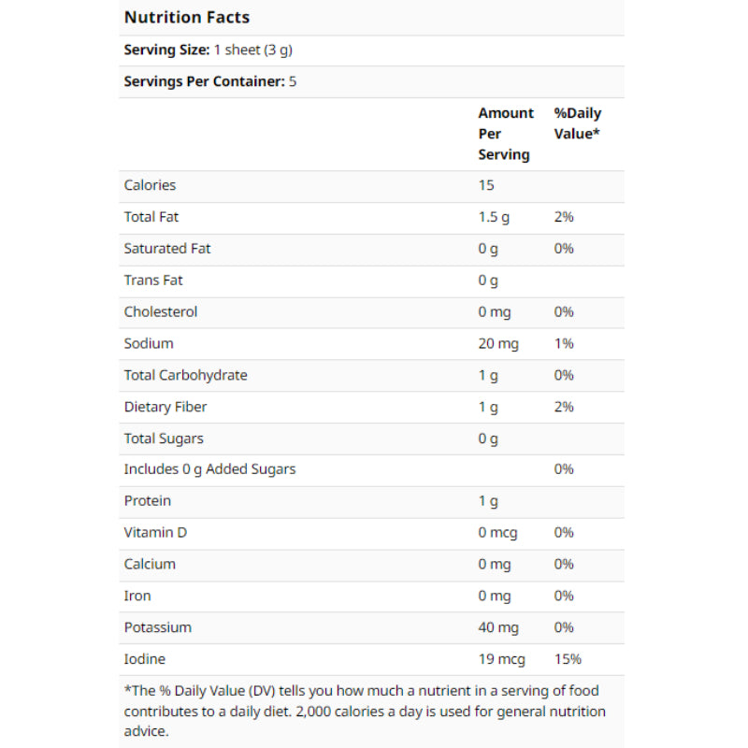The image size is (748, 748).
Task: Click the Dietary Fiber 2% value
Action: click(x=563, y=407)
